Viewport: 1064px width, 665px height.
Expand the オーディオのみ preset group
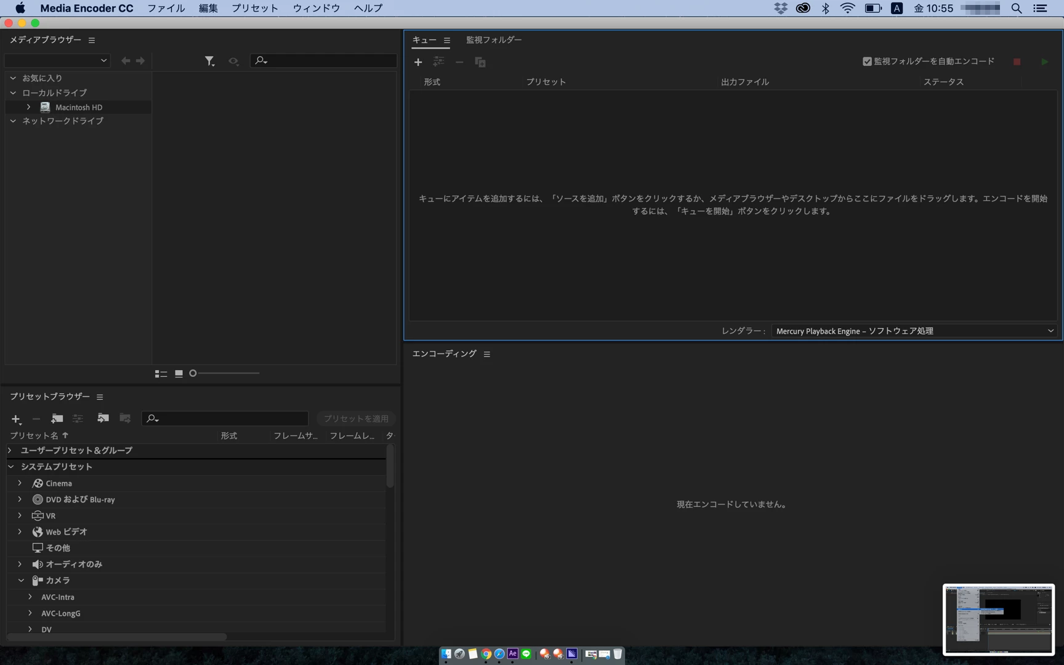(x=20, y=564)
